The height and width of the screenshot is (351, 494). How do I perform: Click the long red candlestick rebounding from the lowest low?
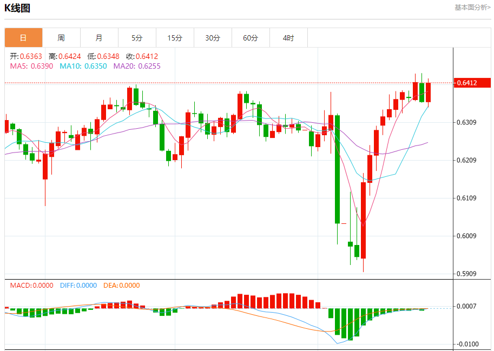363,220
